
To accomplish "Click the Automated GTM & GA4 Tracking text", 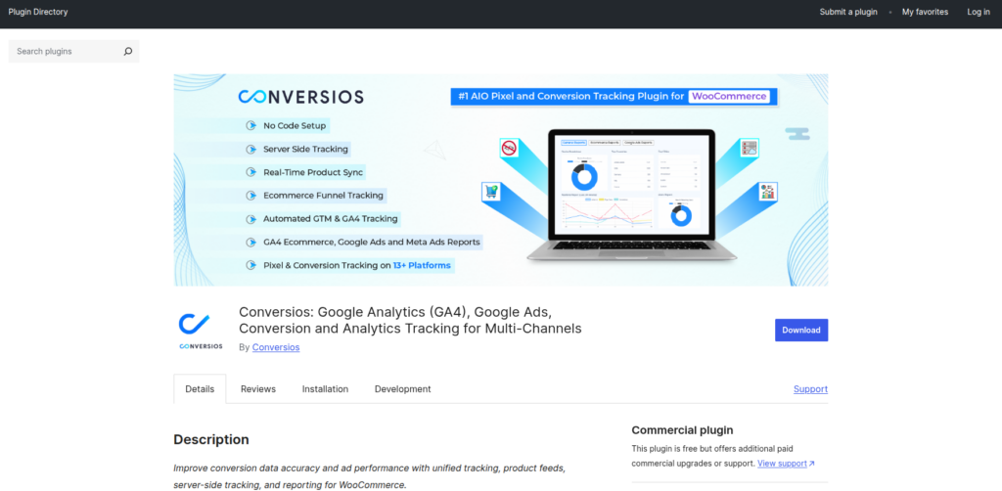I will 331,219.
